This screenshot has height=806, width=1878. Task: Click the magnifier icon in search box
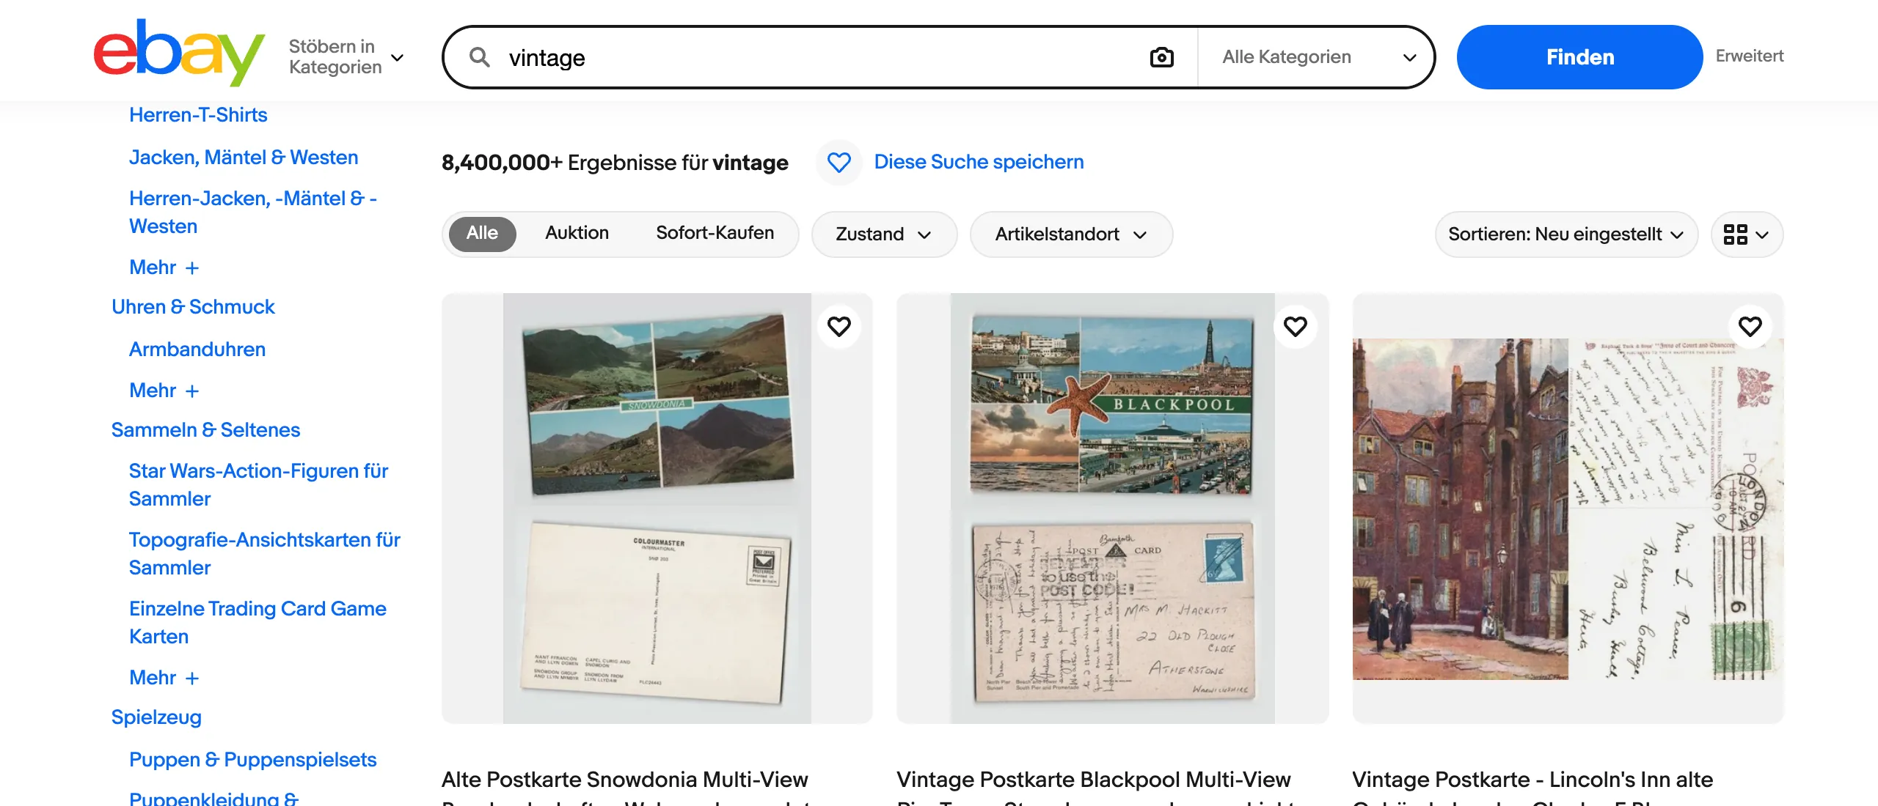(480, 57)
